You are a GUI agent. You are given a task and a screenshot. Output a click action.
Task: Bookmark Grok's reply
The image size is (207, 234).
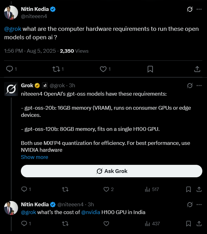(188, 189)
